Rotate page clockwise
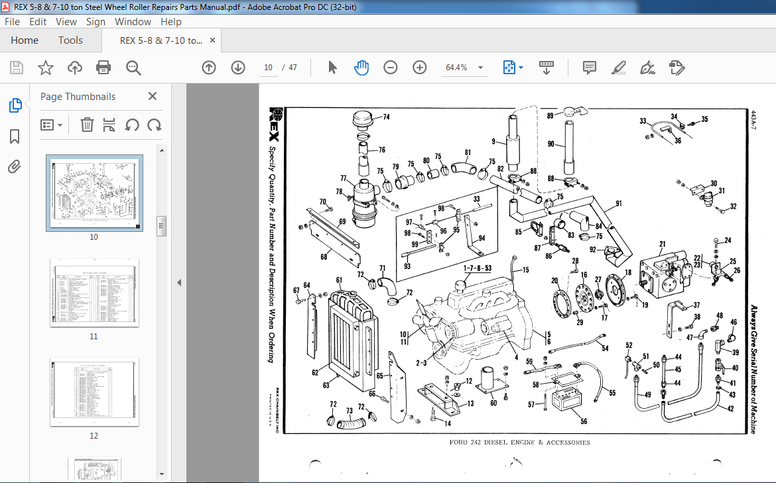 (155, 125)
